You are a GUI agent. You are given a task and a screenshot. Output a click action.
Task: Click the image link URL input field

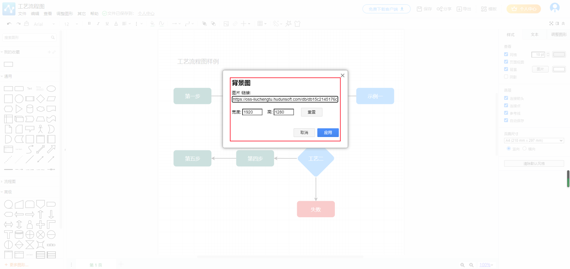[x=285, y=99]
